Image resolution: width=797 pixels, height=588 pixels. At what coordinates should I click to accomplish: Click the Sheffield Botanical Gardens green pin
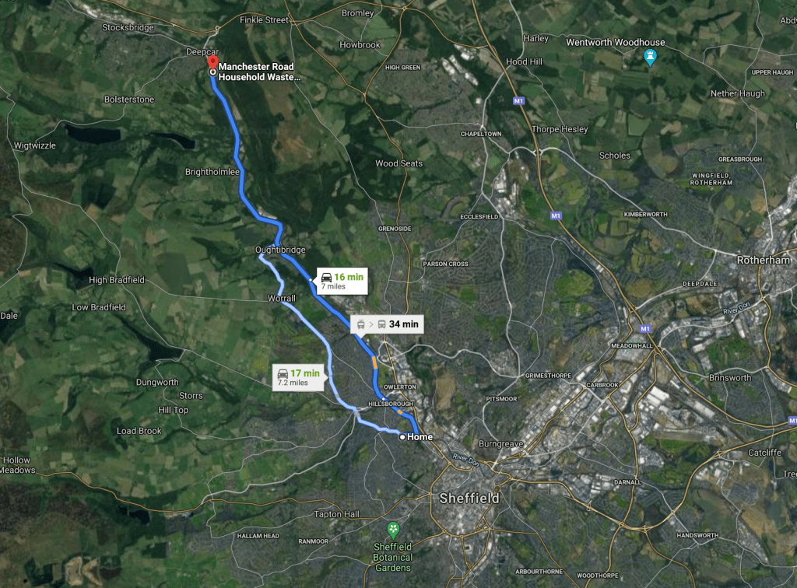click(x=393, y=530)
